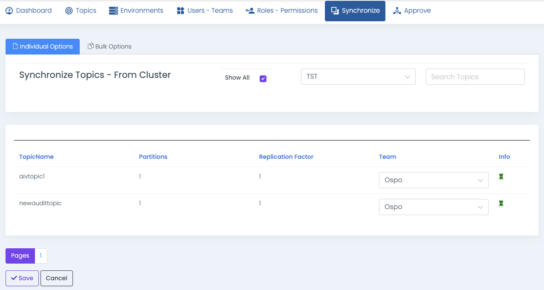Click info icon for newaudittopic row
Viewport: 544px width, 290px height.
click(x=501, y=203)
